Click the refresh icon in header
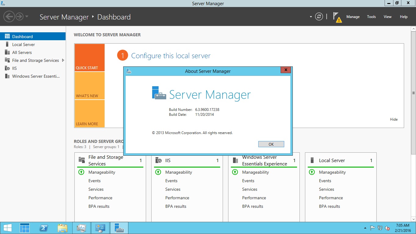 319,16
